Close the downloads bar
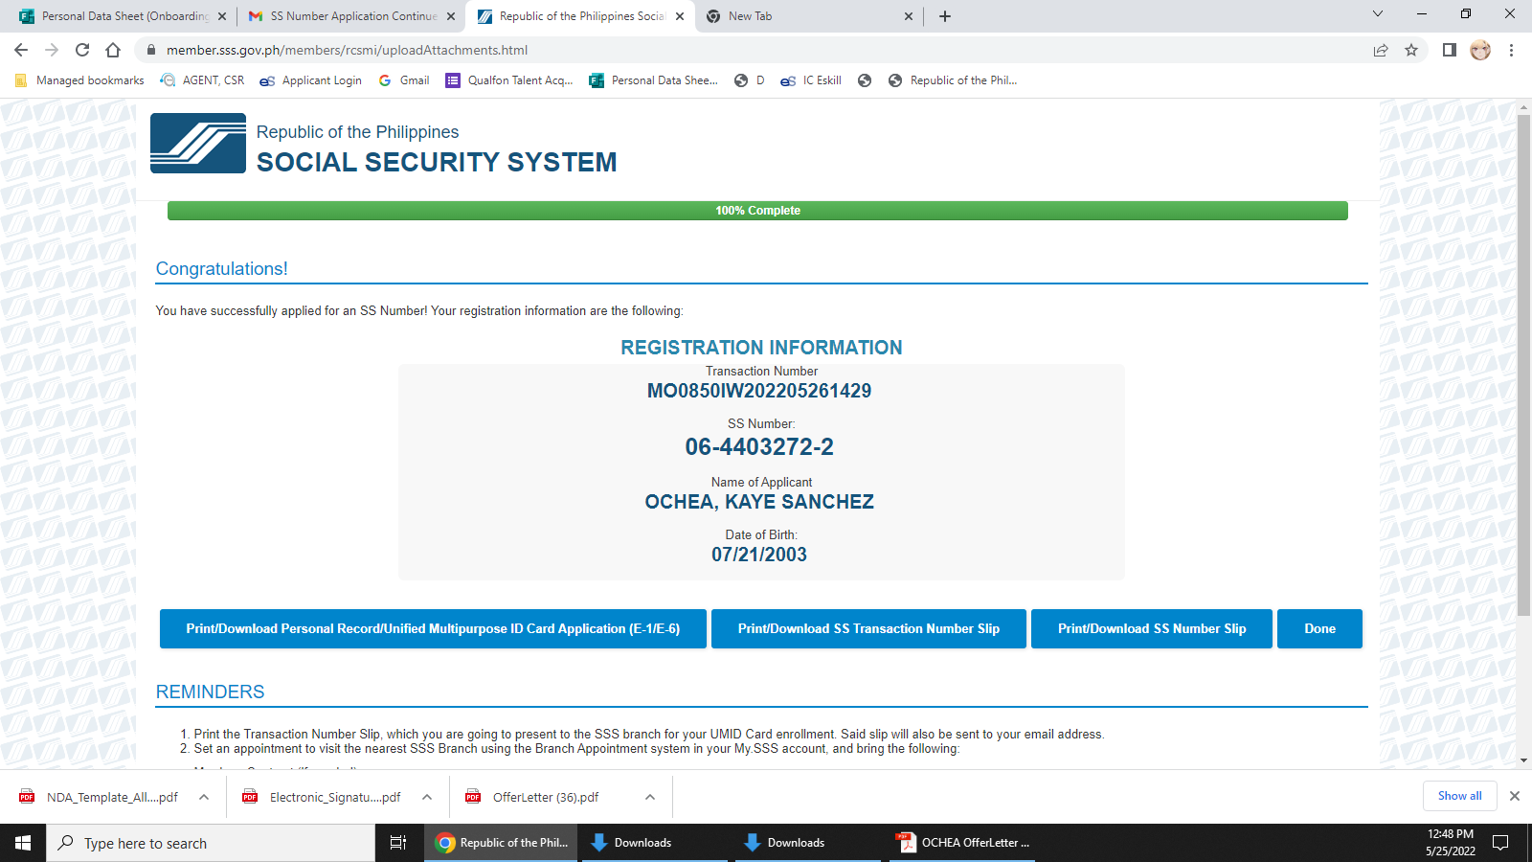Screen dimensions: 1532x862 pyautogui.click(x=1515, y=796)
